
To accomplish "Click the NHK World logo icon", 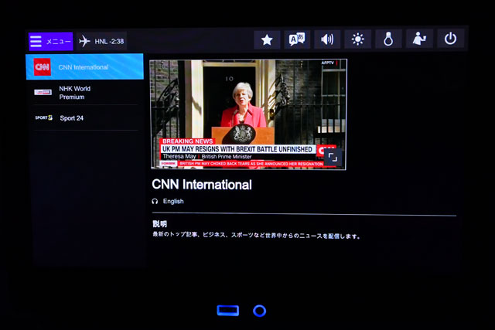I will pos(43,93).
